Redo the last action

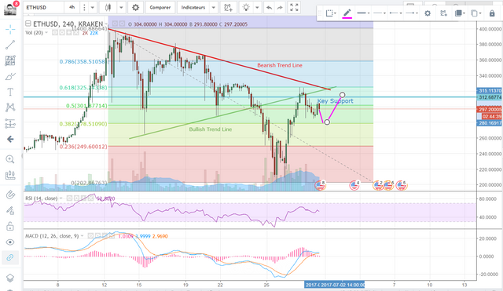[280, 7]
